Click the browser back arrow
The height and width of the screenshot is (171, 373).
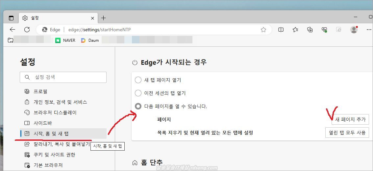click(12, 30)
